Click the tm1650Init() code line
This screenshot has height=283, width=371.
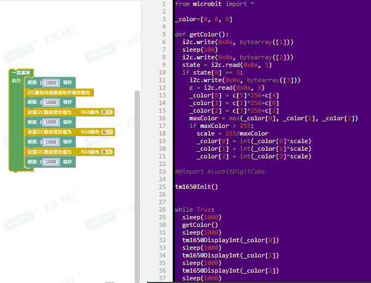196,187
